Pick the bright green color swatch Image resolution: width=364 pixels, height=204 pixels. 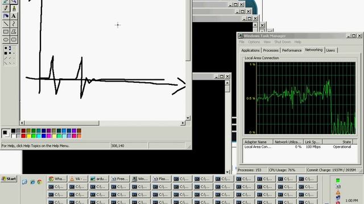(34, 136)
